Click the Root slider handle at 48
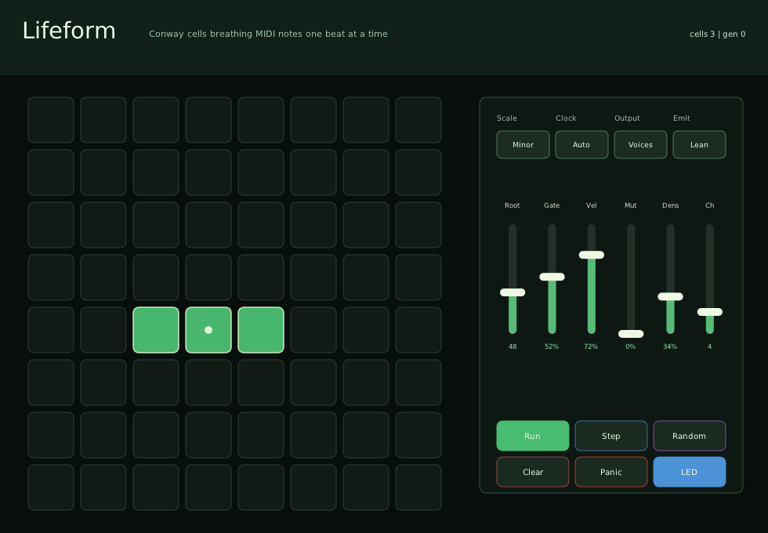 [513, 292]
